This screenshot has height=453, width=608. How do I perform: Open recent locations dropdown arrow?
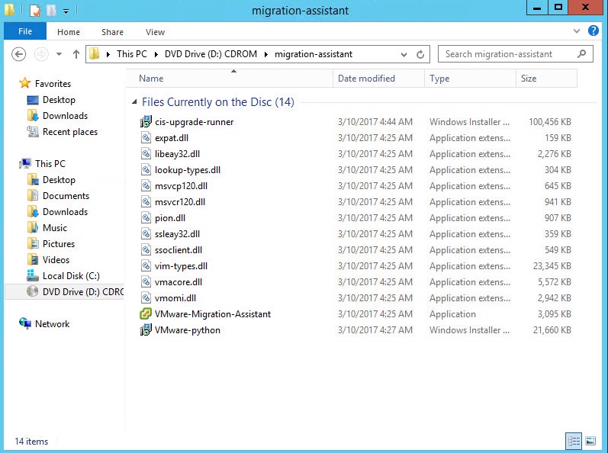[x=59, y=55]
